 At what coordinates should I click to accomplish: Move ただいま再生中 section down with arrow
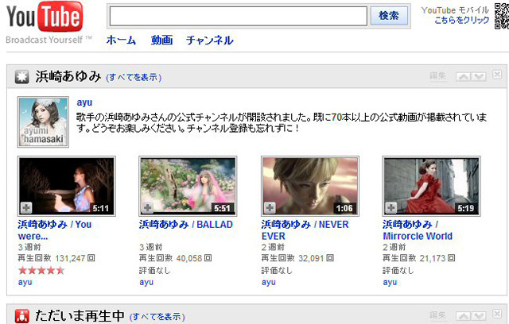(479, 316)
